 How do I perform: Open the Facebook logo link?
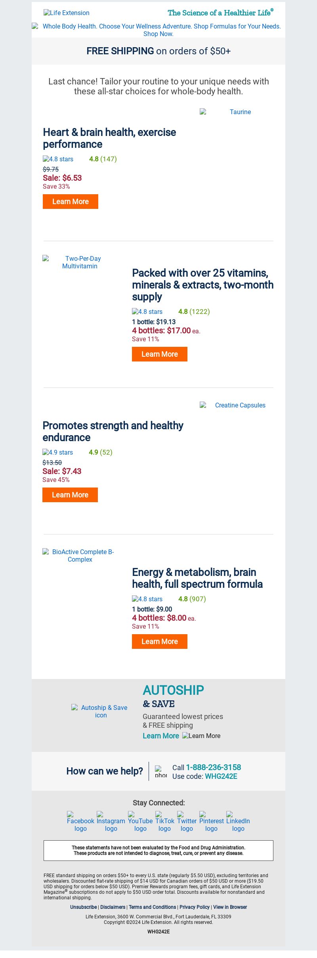80,821
